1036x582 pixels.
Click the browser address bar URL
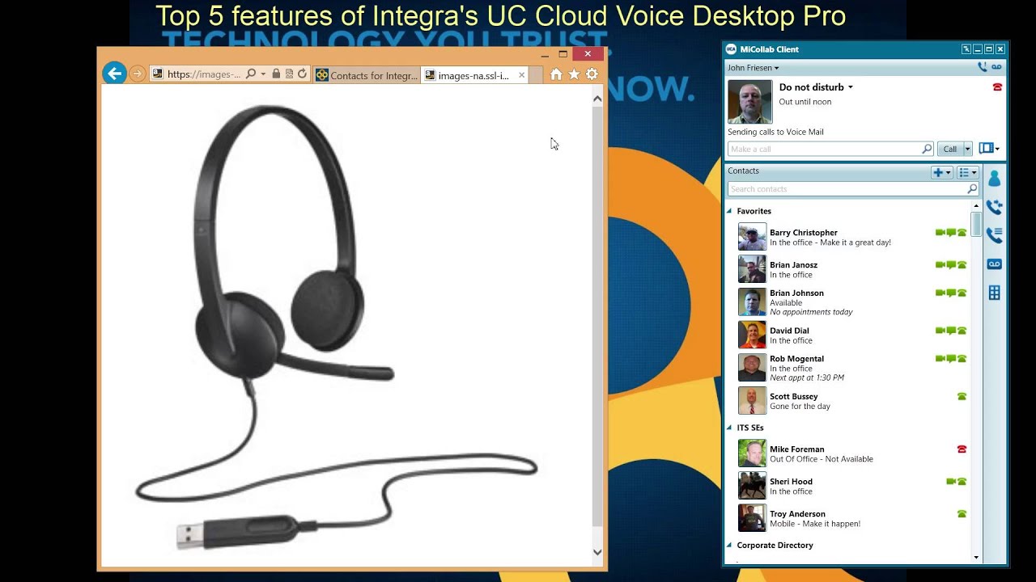[204, 74]
